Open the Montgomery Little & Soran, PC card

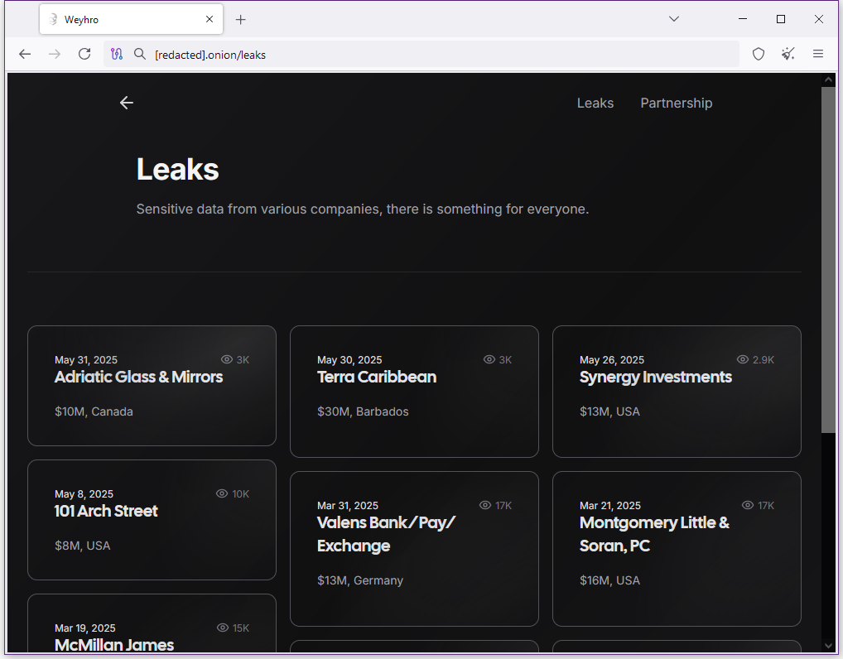tap(677, 549)
